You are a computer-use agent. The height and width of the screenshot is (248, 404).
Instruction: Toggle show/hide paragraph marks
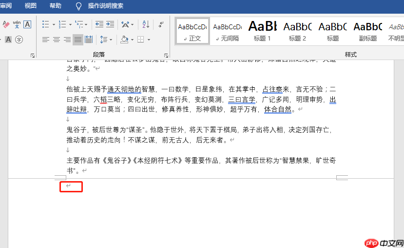(x=161, y=24)
